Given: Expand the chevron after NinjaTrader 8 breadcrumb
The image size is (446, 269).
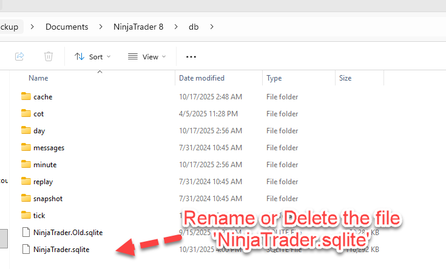Looking at the screenshot, I should click(176, 27).
